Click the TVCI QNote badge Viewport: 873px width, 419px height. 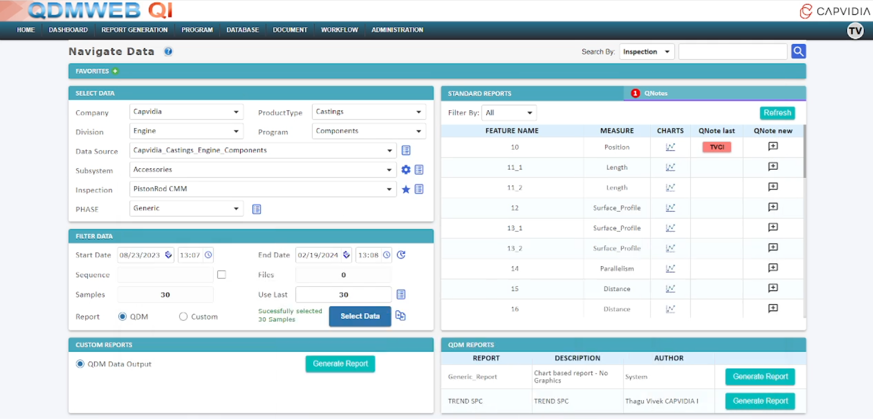tap(717, 147)
